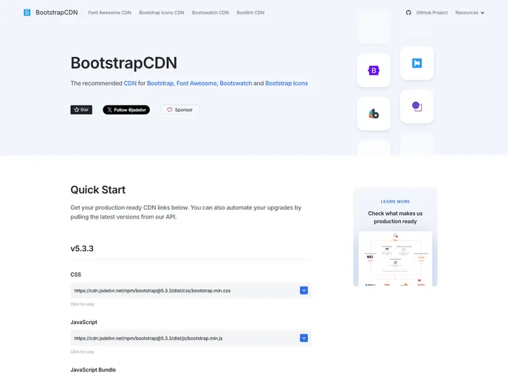The height and width of the screenshot is (378, 508).
Task: Click the GitHub octocat icon
Action: (x=408, y=13)
